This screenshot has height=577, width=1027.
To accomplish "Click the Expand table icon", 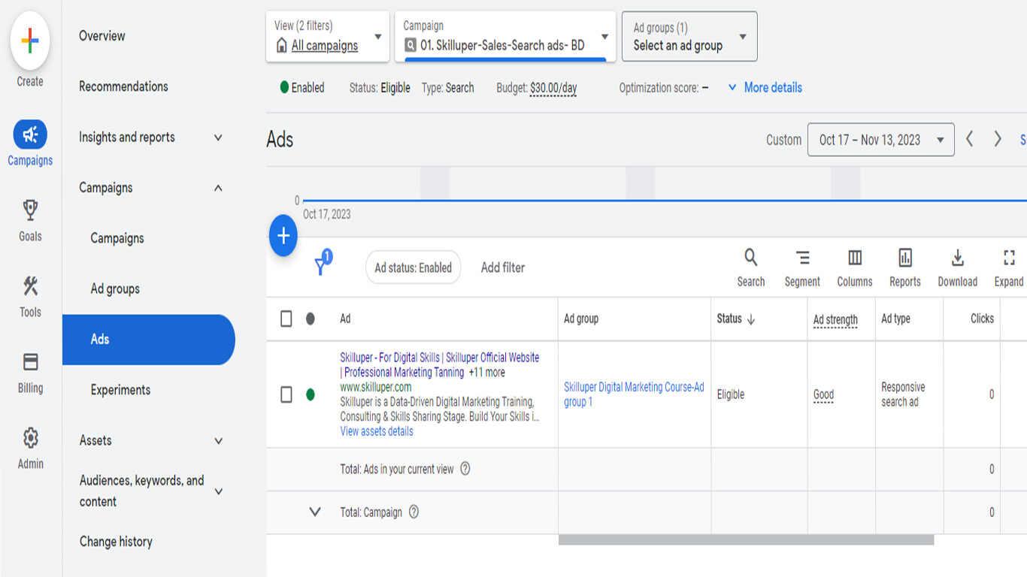I will pos(1009,258).
